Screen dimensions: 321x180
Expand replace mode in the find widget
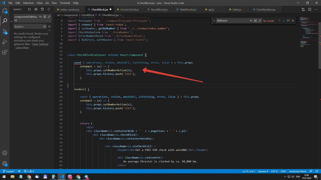coord(214,21)
